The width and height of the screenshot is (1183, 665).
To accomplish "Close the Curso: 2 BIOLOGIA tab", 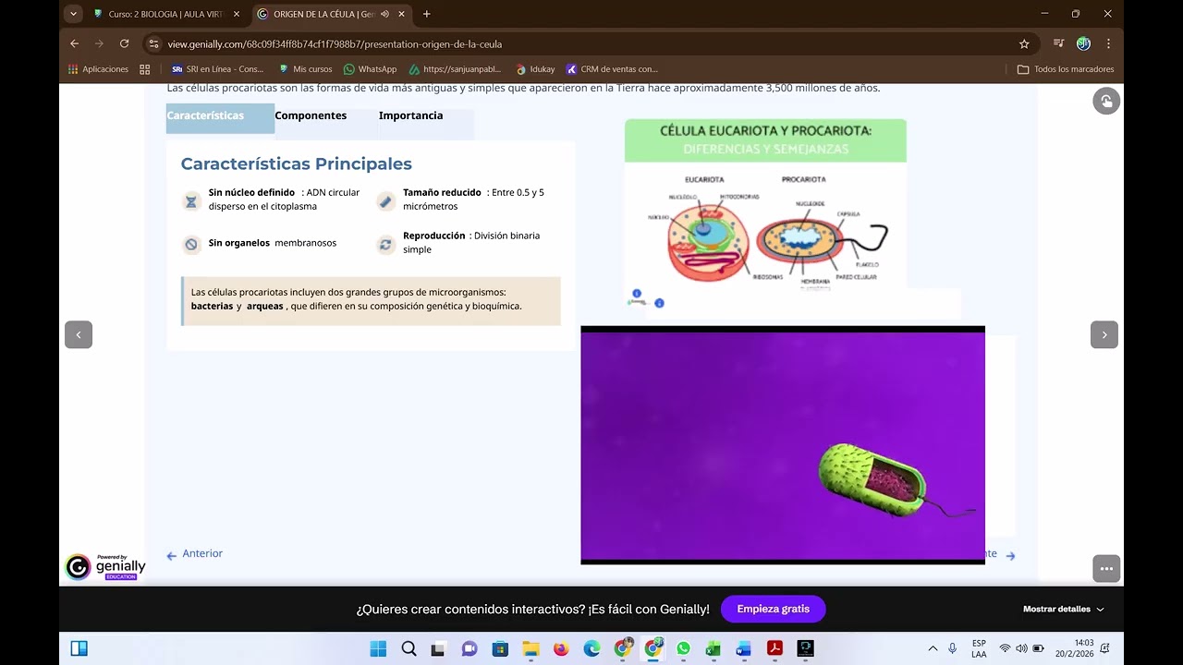I will coord(237,14).
